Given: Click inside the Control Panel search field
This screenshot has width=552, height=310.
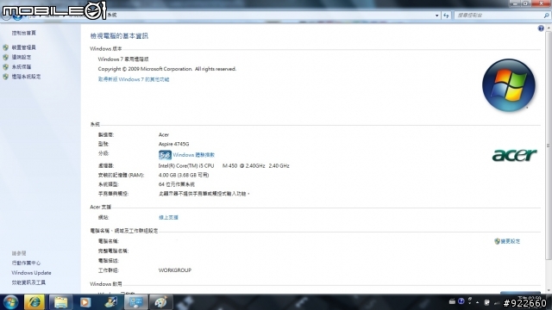Looking at the screenshot, I should point(499,15).
